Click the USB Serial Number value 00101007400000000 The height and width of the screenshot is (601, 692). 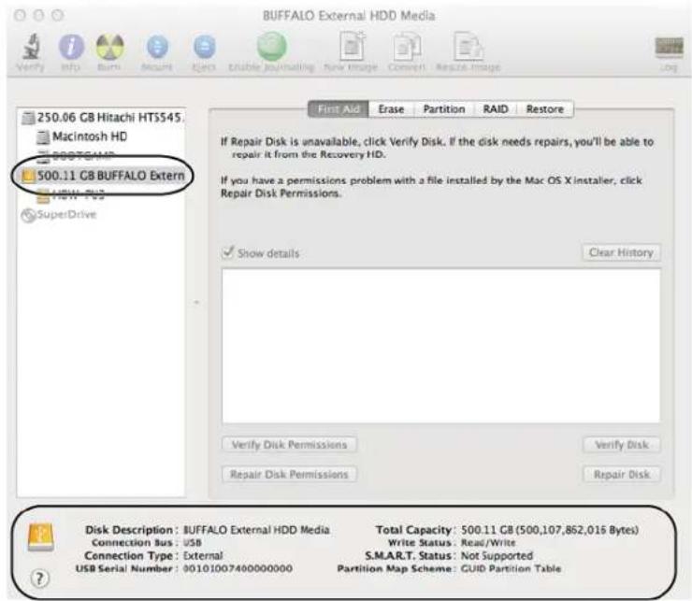(238, 568)
